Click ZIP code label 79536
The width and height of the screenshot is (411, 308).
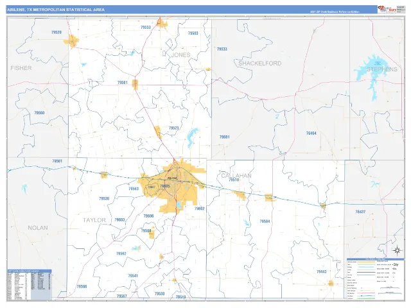click(x=104, y=198)
